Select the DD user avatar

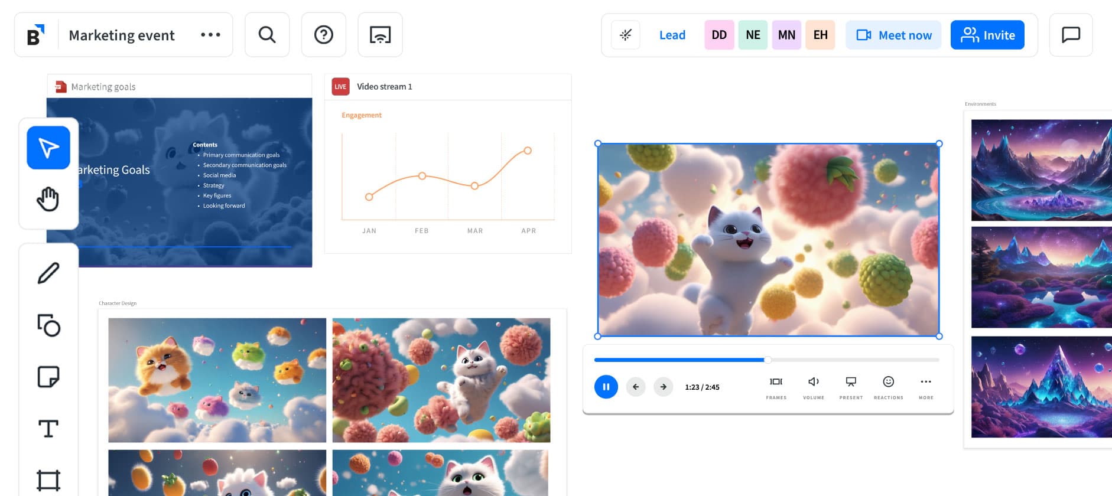click(719, 35)
